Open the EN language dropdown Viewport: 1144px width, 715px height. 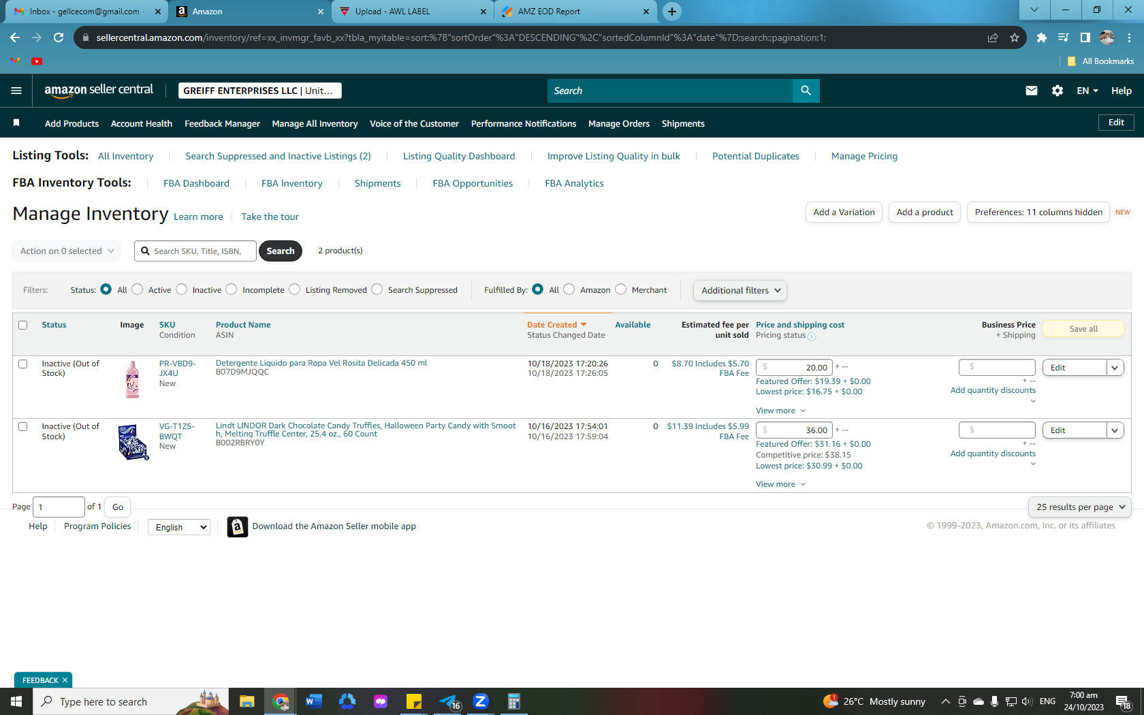click(1087, 91)
